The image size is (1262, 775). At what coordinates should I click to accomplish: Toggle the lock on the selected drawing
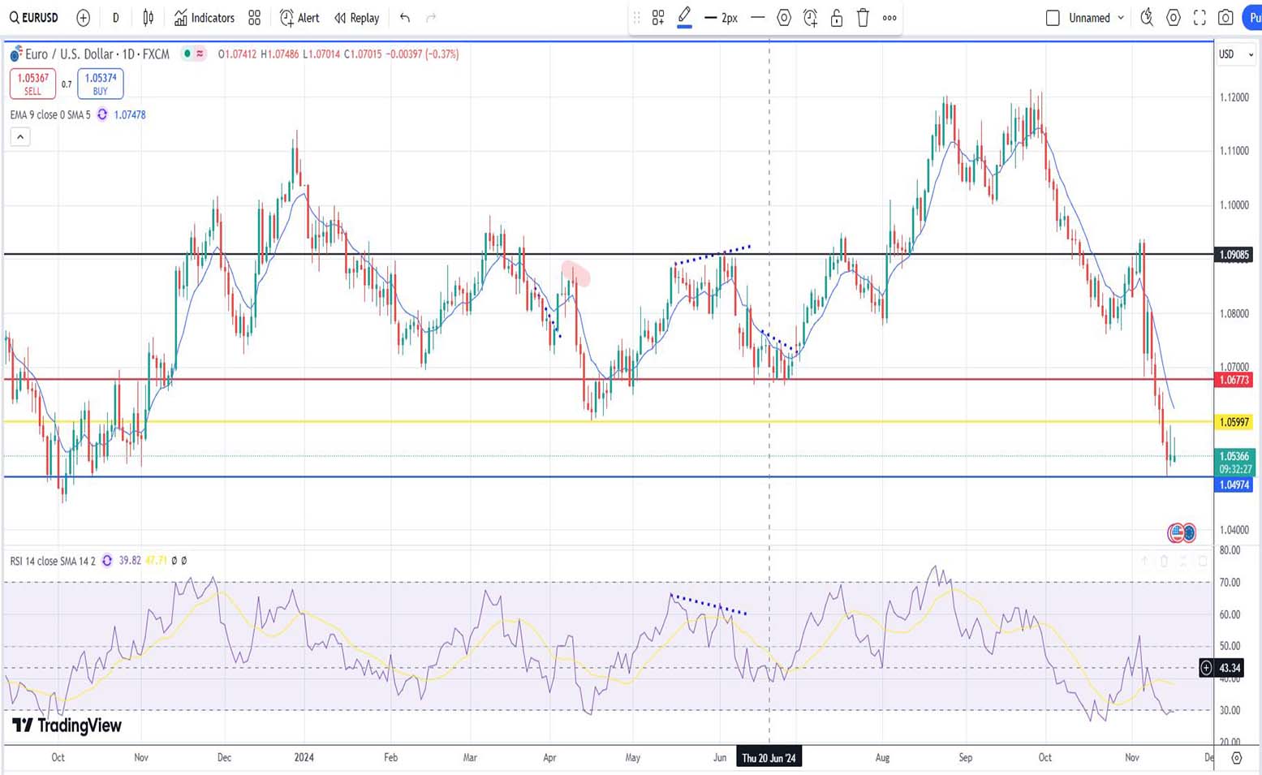tap(836, 18)
